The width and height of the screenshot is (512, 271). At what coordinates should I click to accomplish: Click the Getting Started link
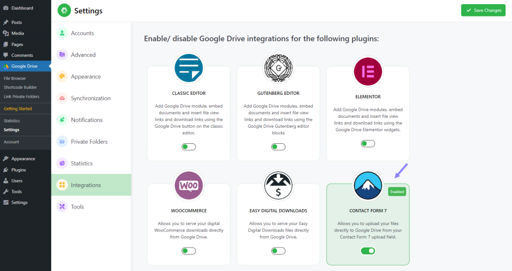(x=17, y=109)
